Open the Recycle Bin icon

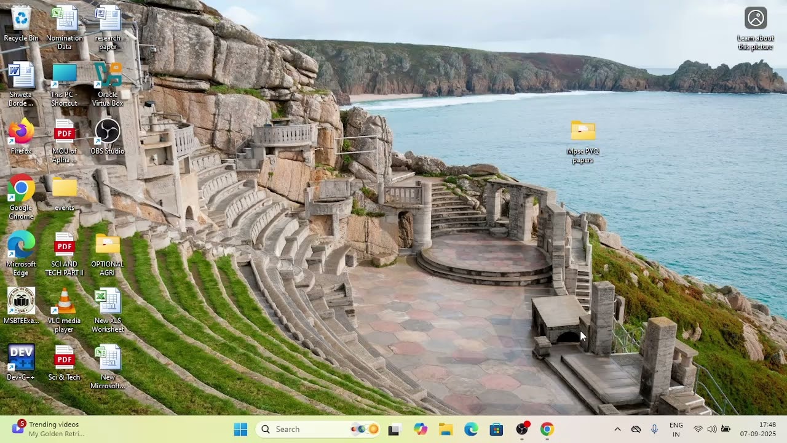(21, 24)
